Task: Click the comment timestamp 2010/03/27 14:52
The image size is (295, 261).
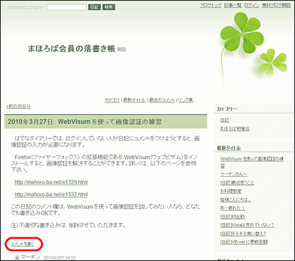Action: tap(59, 258)
